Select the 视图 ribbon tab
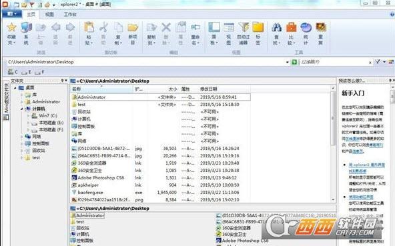 coord(49,15)
